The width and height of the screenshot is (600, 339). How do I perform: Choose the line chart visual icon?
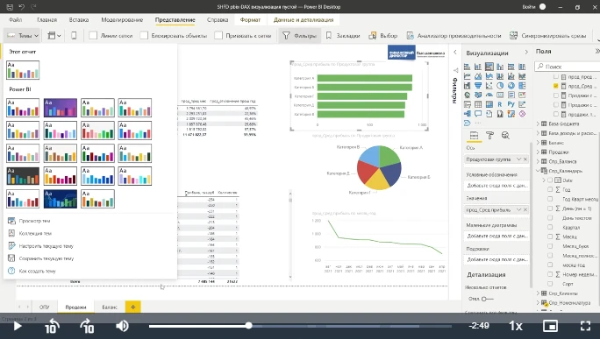[468, 76]
